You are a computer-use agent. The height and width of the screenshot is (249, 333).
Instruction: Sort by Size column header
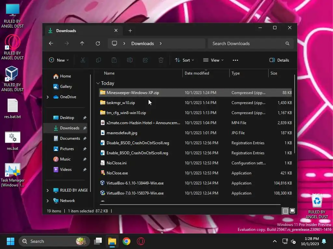click(x=274, y=73)
